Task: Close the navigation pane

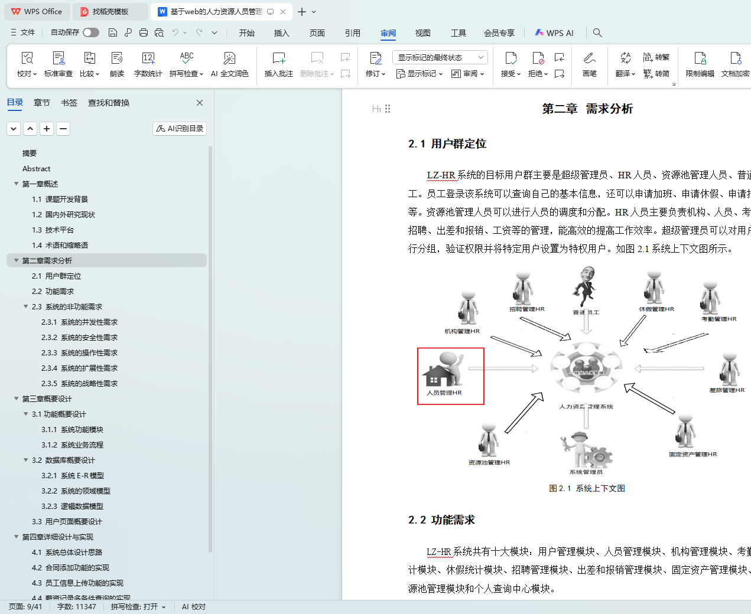Action: click(200, 103)
